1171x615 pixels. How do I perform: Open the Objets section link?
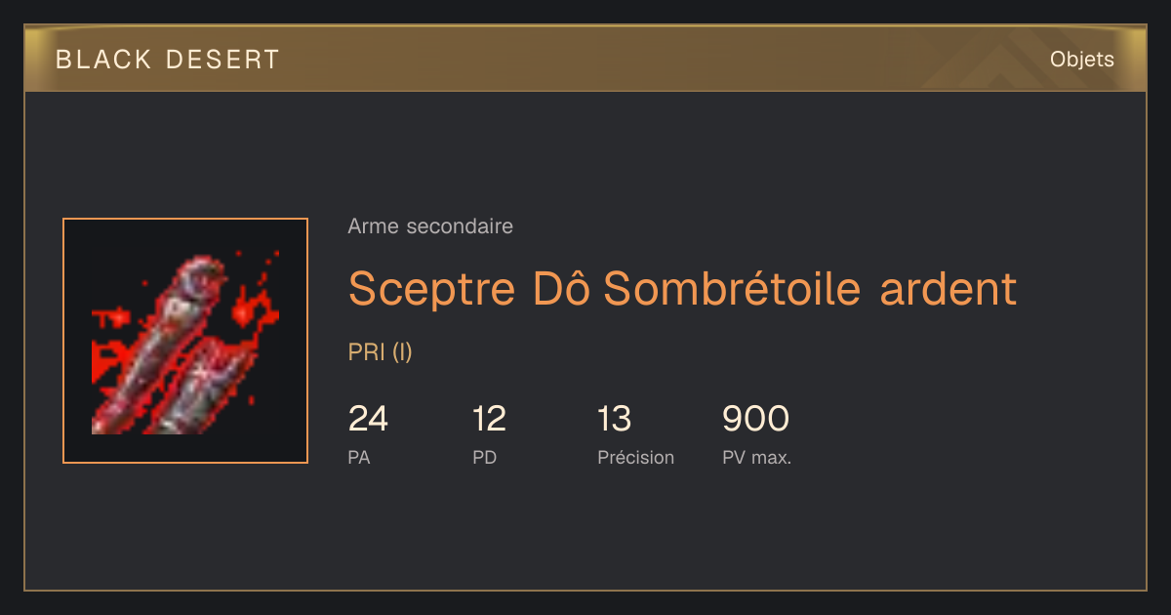tap(1082, 60)
